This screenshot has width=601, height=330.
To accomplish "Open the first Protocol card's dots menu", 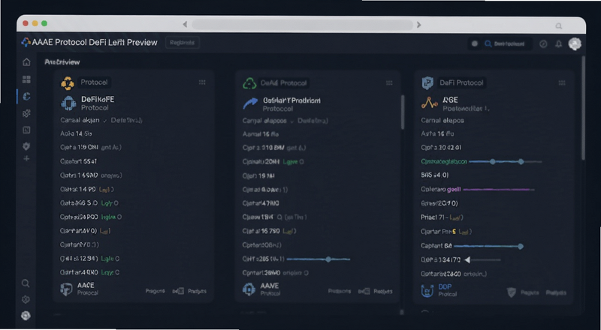I will (x=202, y=82).
